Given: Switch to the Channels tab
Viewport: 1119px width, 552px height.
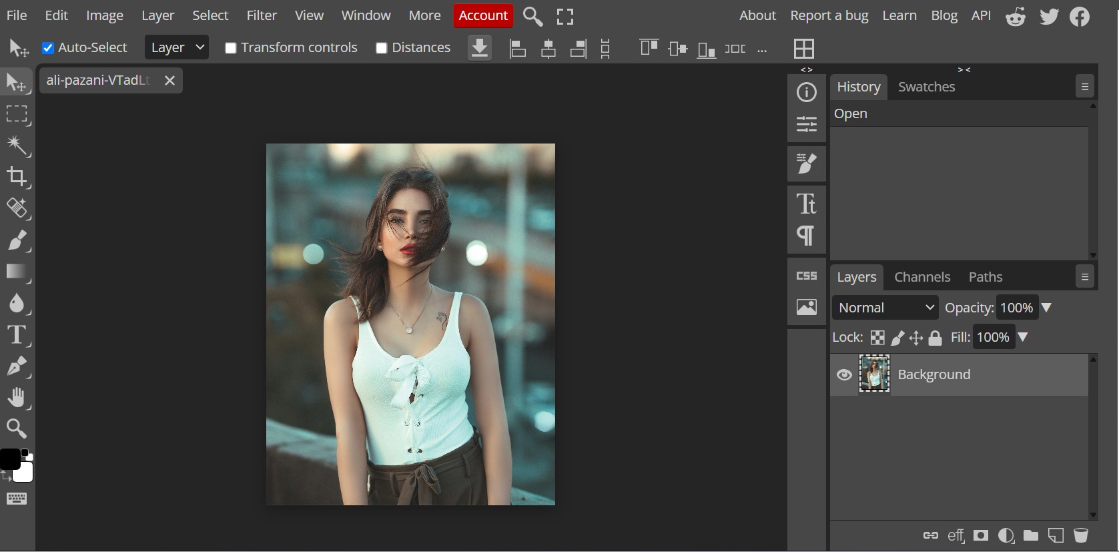Looking at the screenshot, I should [921, 277].
